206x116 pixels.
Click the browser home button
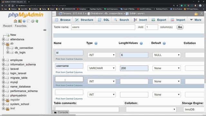(x=13, y=5)
